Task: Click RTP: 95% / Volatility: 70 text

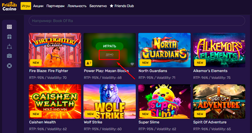Action: point(48,78)
